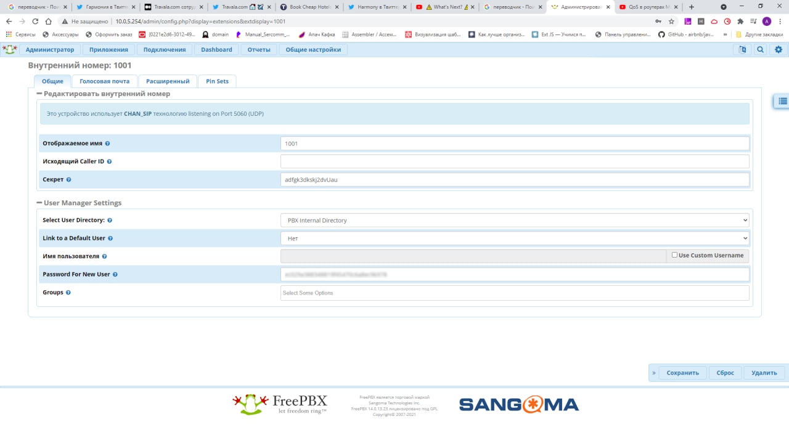Click the Password For New User field

coord(515,274)
